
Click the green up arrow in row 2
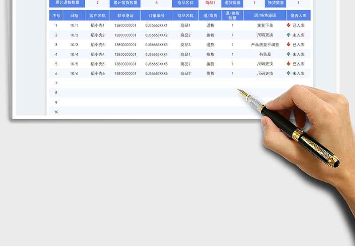(288, 35)
